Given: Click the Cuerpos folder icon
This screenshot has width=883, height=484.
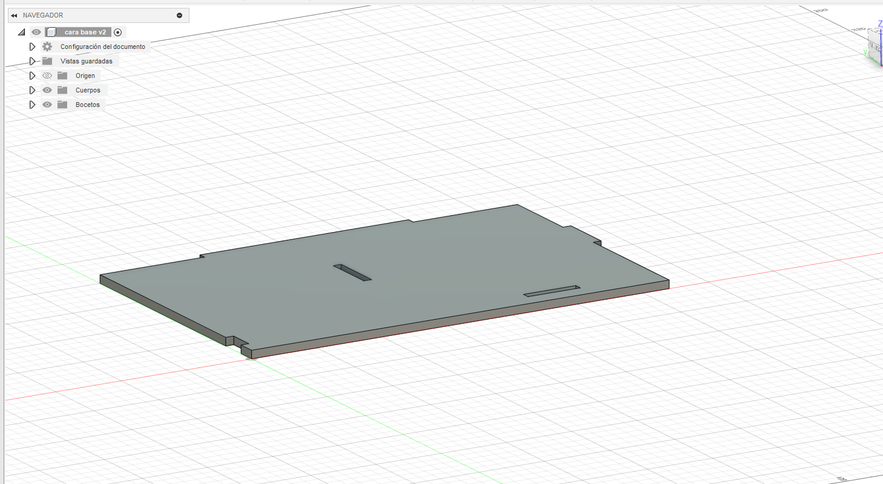Looking at the screenshot, I should pyautogui.click(x=62, y=90).
